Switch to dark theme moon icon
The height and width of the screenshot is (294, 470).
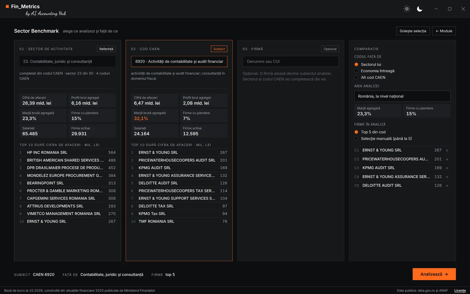(x=420, y=9)
